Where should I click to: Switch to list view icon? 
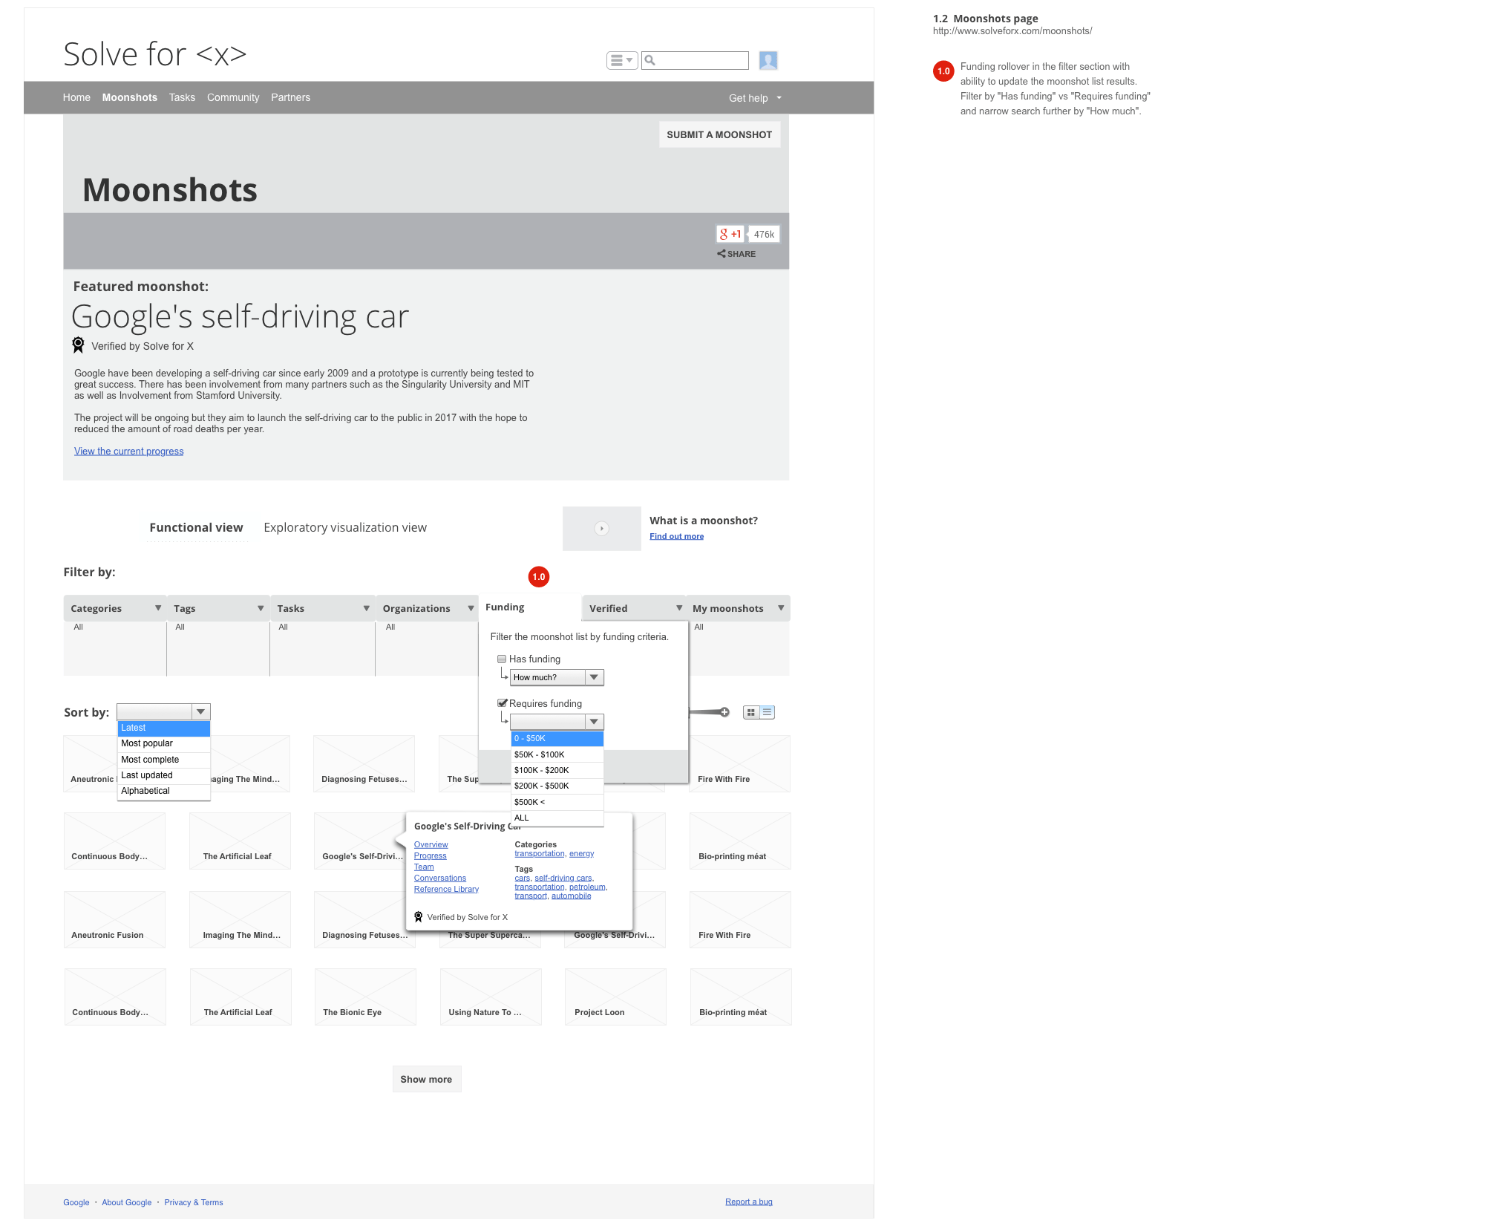(768, 712)
